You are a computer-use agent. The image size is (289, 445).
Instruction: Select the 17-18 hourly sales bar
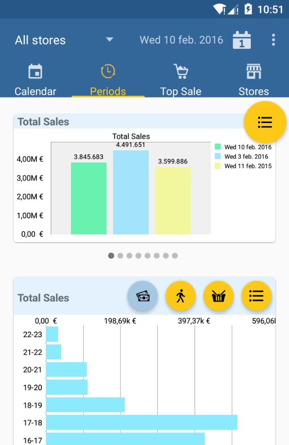point(142,423)
